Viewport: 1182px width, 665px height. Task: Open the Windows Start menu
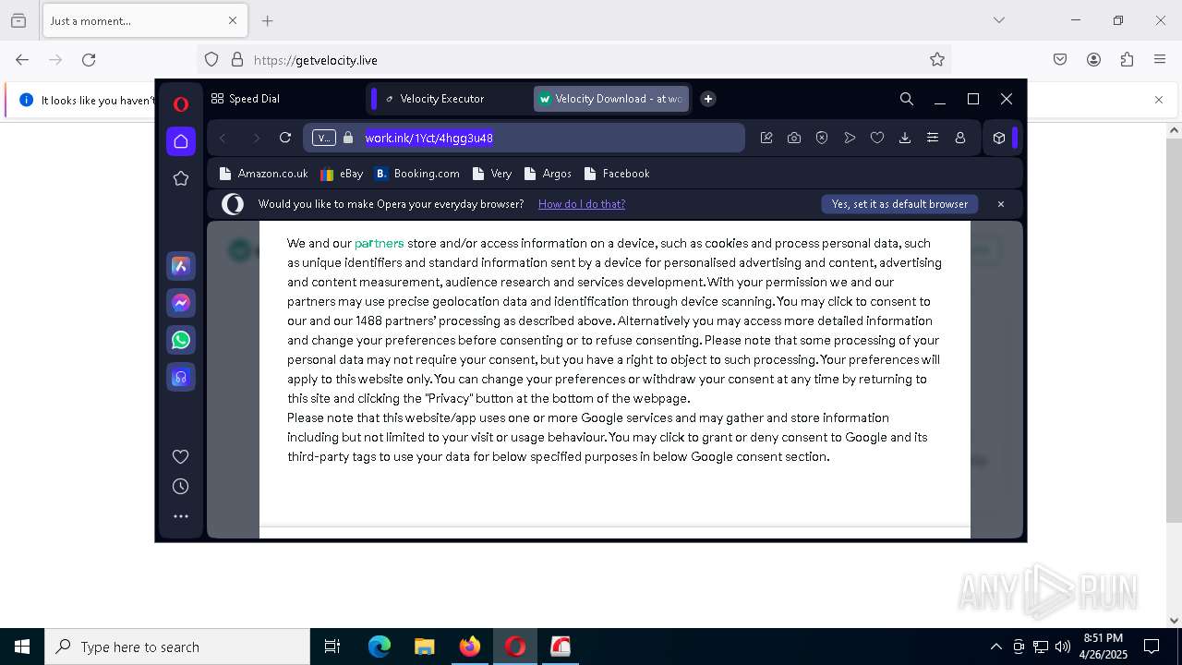pyautogui.click(x=22, y=647)
